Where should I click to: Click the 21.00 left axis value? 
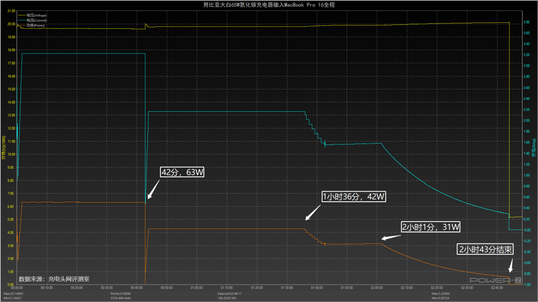pyautogui.click(x=11, y=11)
